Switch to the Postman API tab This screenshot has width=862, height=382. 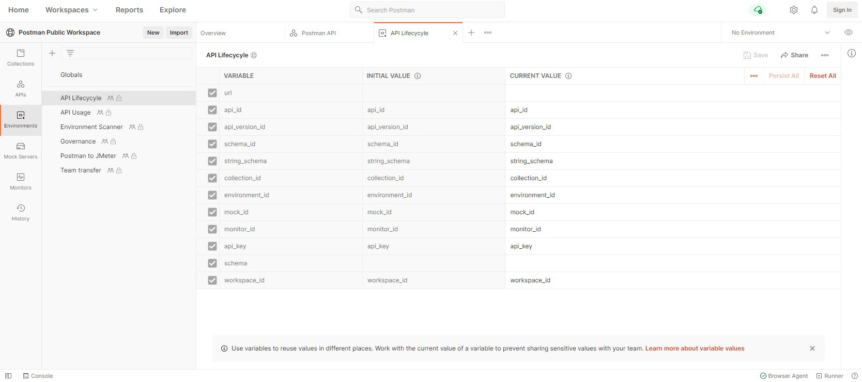tap(329, 33)
